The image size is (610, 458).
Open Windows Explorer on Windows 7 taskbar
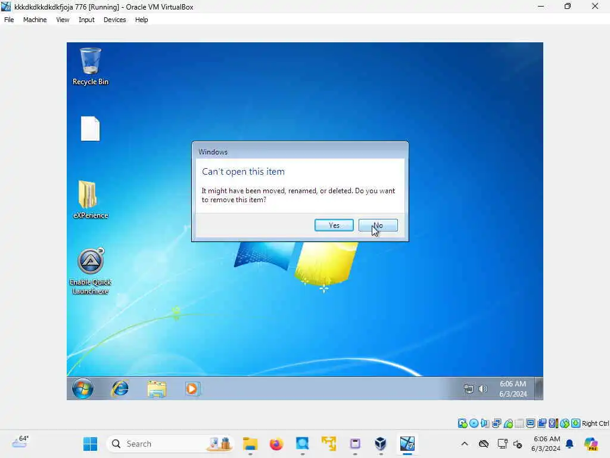click(157, 389)
